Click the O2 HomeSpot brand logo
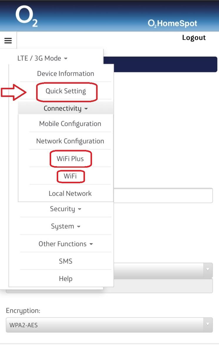Image resolution: width=219 pixels, height=345 pixels. tap(173, 23)
